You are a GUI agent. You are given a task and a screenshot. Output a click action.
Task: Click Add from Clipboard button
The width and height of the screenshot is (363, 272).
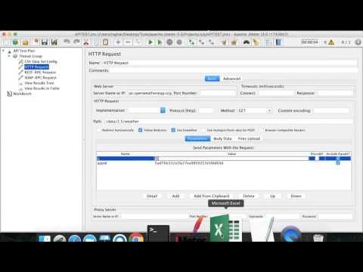click(x=212, y=196)
